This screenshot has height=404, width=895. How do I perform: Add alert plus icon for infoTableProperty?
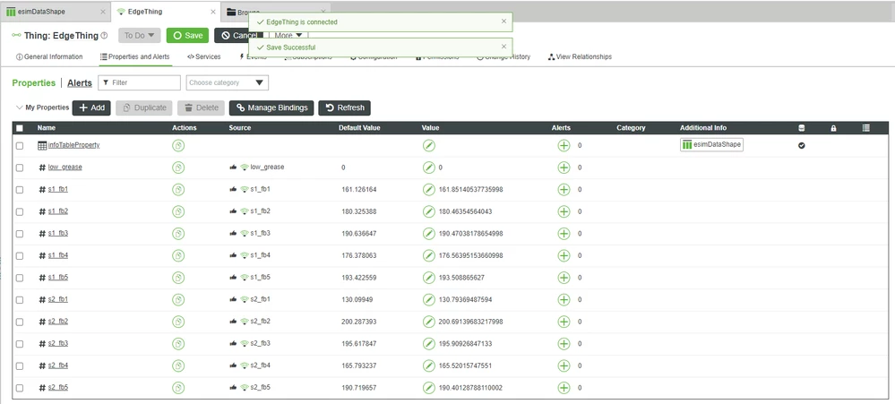point(564,145)
